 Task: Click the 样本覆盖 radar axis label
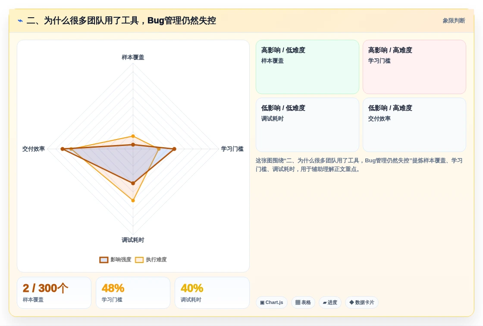point(133,57)
